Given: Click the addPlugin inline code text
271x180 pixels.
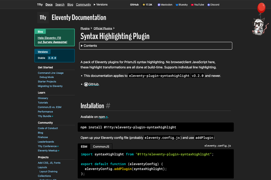Looking at the screenshot, I should [204, 138].
